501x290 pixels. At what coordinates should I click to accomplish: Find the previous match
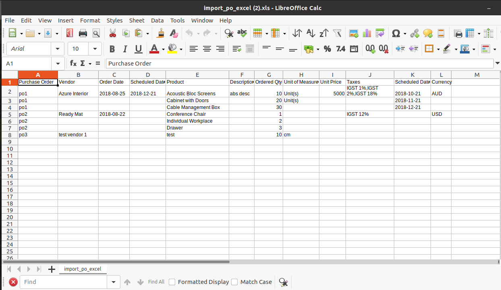[x=127, y=282]
